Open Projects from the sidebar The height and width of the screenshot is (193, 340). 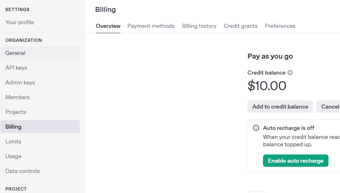(x=16, y=112)
